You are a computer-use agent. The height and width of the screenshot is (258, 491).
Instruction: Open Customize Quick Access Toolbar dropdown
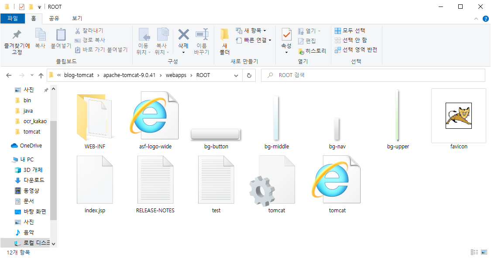point(39,7)
